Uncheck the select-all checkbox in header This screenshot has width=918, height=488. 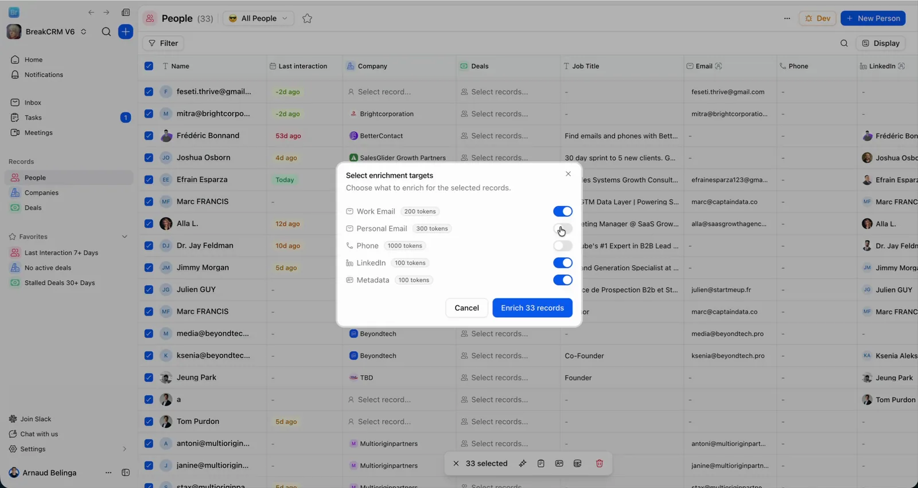149,66
